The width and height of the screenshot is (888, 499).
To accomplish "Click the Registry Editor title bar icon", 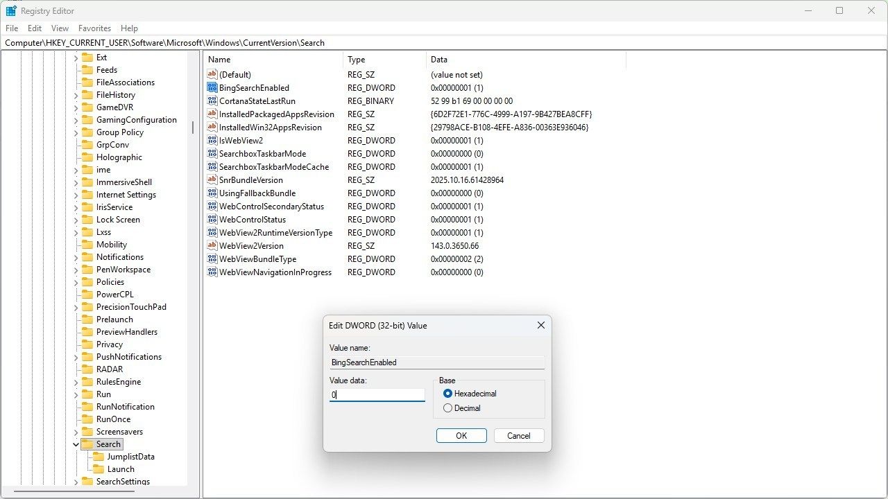I will point(11,10).
